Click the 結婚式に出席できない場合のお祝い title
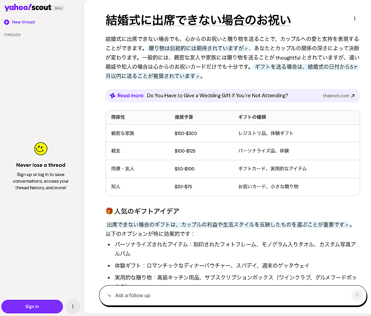Screen dimensions: 371x316 click(x=198, y=20)
